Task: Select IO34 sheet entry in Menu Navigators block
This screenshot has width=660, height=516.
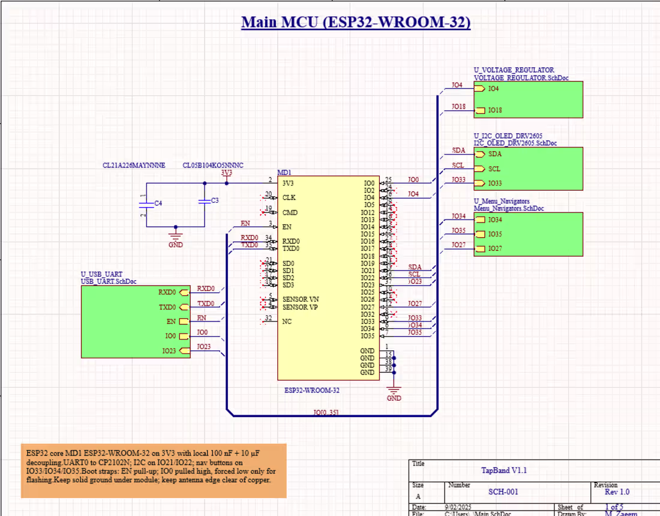Action: (488, 220)
